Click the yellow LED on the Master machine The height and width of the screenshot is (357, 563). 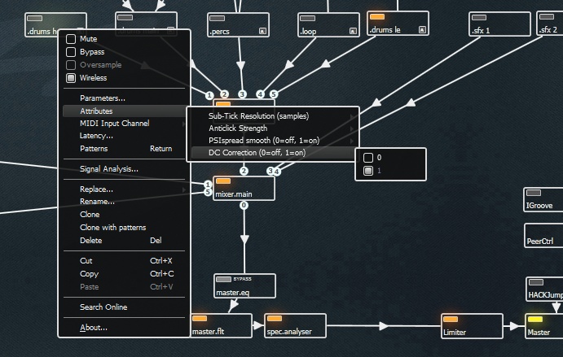534,320
